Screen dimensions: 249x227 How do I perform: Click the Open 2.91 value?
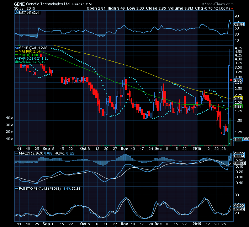pyautogui.click(x=96, y=9)
